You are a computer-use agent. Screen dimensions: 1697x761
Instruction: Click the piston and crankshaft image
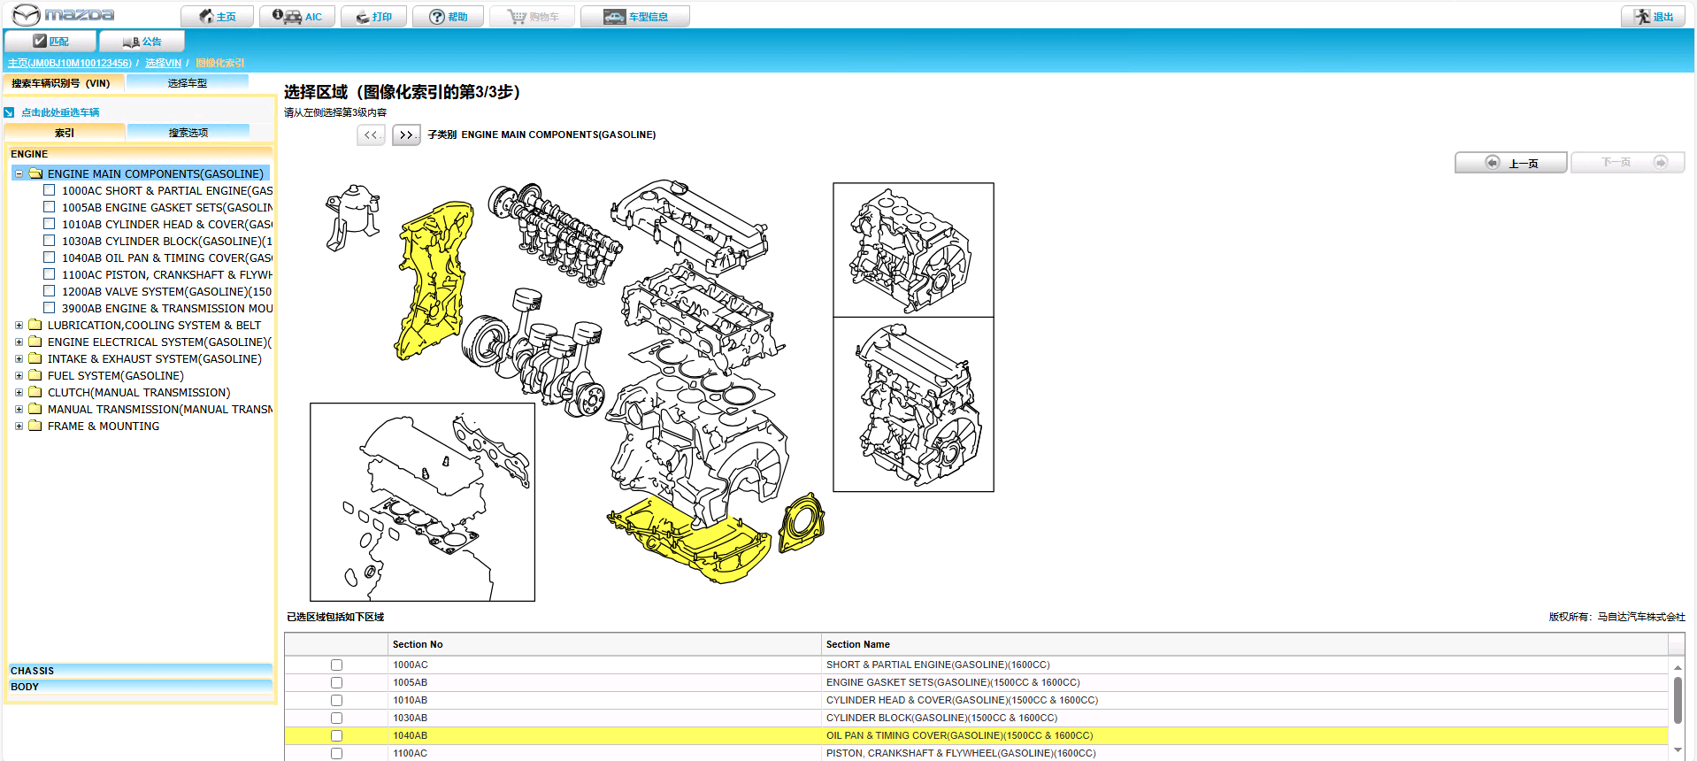tap(534, 354)
